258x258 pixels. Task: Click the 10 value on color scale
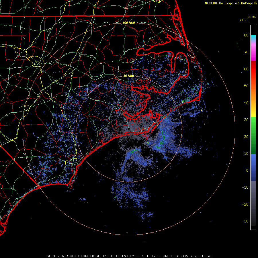[x=246, y=154]
